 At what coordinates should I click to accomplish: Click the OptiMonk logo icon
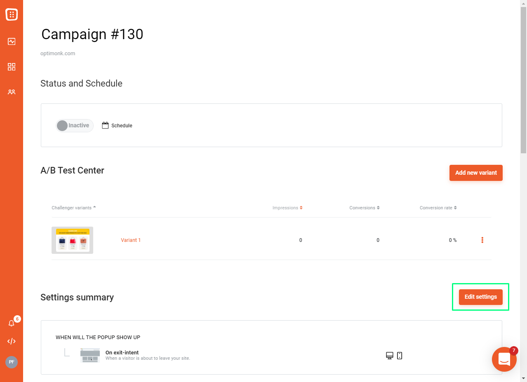click(x=12, y=14)
